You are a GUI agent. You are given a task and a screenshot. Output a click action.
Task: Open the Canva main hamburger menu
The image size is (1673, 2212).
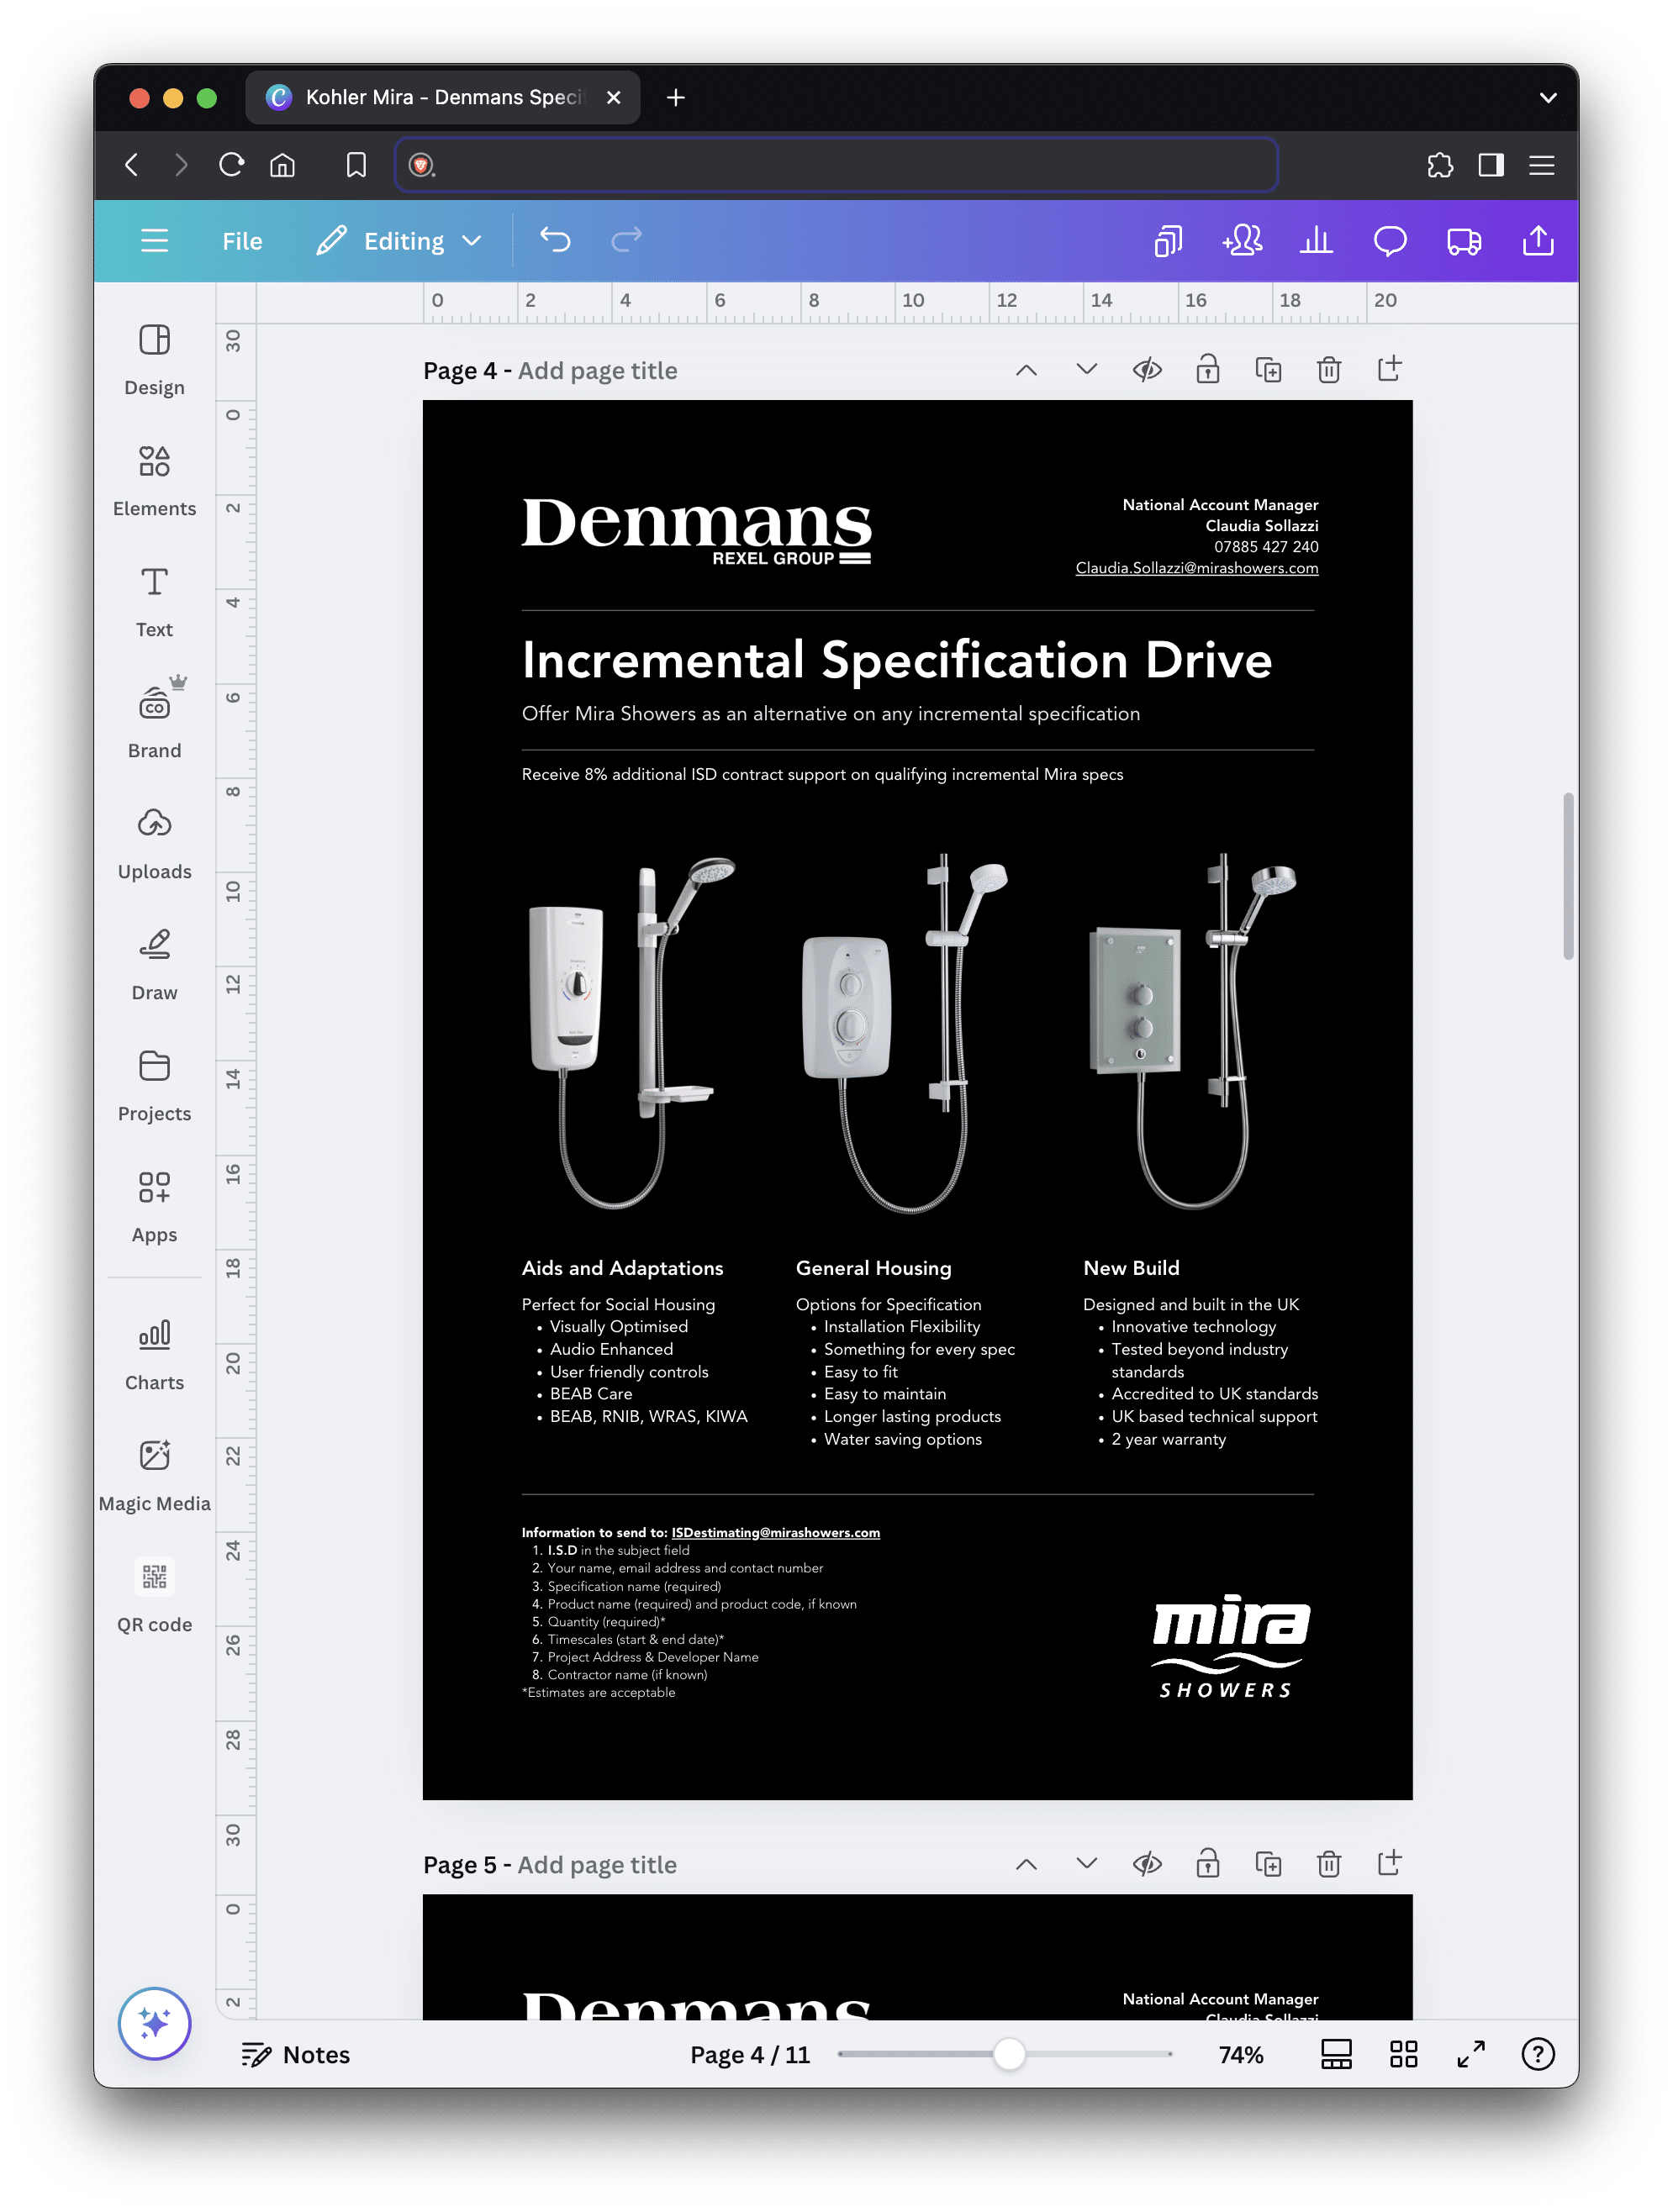154,241
